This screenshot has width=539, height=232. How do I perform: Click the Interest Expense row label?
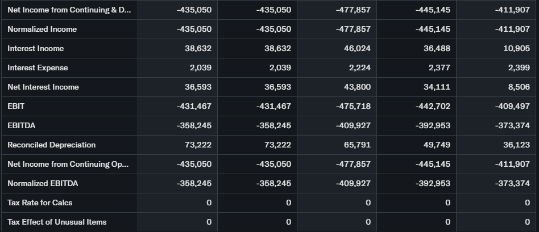tap(38, 68)
